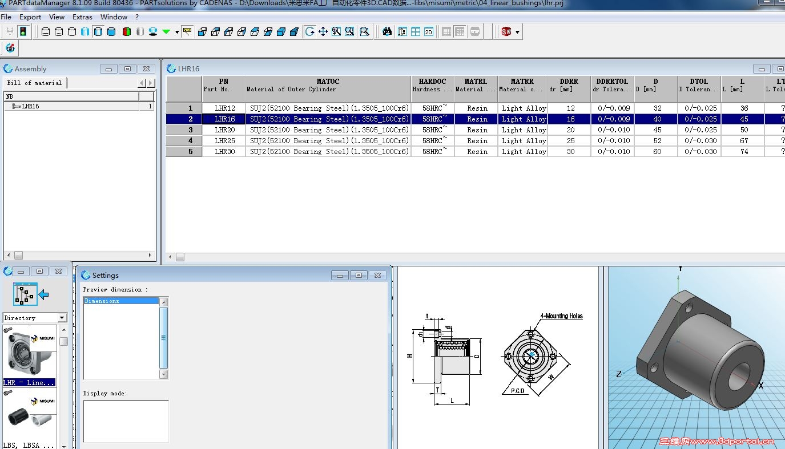785x449 pixels.
Task: Click the zoom window magnifier tool
Action: click(x=349, y=32)
